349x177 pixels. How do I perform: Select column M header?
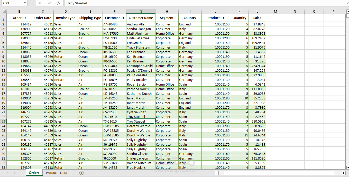[x=275, y=12]
